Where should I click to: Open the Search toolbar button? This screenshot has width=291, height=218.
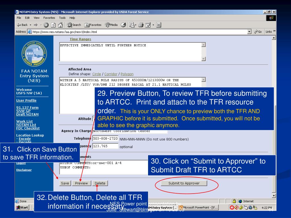(74, 25)
